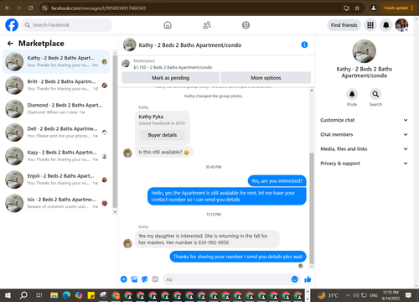
Task: Open Windows notification center icon
Action: [x=408, y=295]
